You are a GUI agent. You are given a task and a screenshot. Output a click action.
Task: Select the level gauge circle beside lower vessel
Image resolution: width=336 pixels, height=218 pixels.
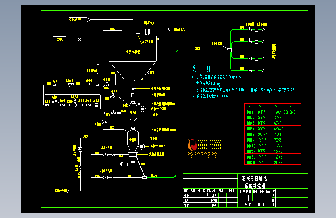pyautogui.click(x=141, y=147)
